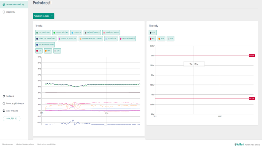Click the -20°C axis label

39,122
